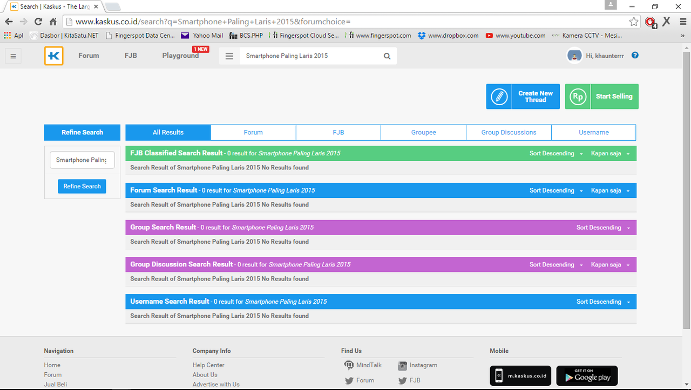Viewport: 691px width, 390px height.
Task: Go back with browser back arrow
Action: [9, 22]
